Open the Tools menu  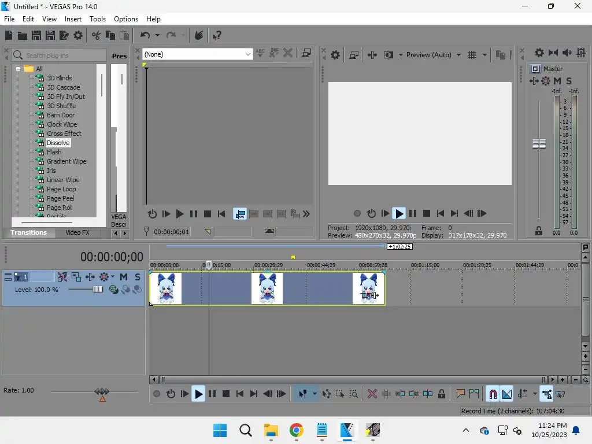97,19
